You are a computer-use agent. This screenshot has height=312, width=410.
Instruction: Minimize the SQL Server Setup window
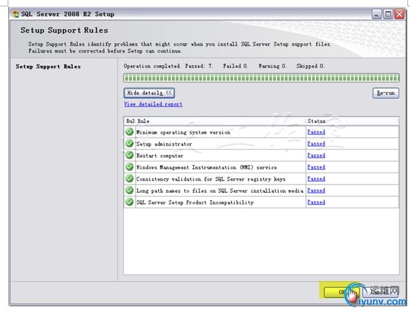[x=377, y=14]
